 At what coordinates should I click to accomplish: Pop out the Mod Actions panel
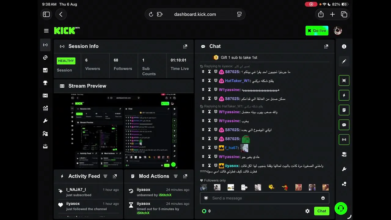click(x=185, y=176)
